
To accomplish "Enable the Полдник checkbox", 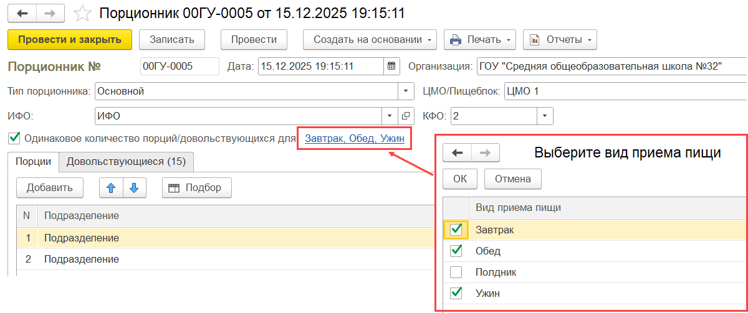I will pyautogui.click(x=456, y=272).
